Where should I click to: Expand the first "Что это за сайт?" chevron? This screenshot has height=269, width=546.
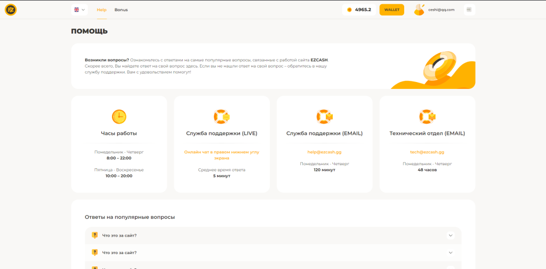point(451,235)
